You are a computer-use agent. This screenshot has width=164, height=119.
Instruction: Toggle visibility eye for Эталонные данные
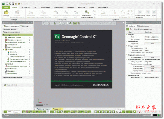click(x=30, y=38)
